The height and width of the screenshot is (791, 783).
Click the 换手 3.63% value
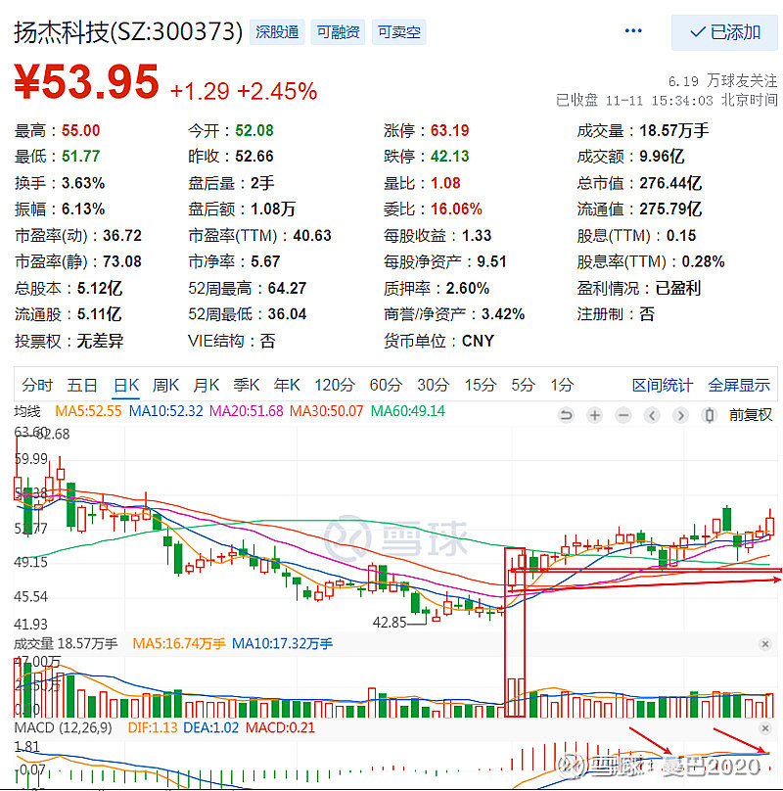tap(83, 183)
